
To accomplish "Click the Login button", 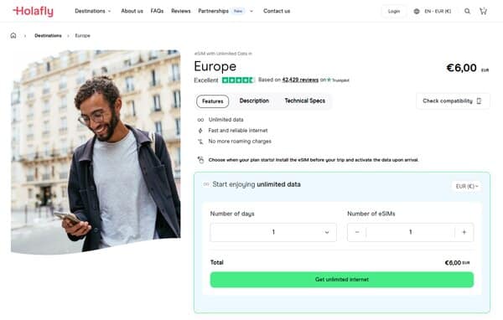I will tap(394, 11).
